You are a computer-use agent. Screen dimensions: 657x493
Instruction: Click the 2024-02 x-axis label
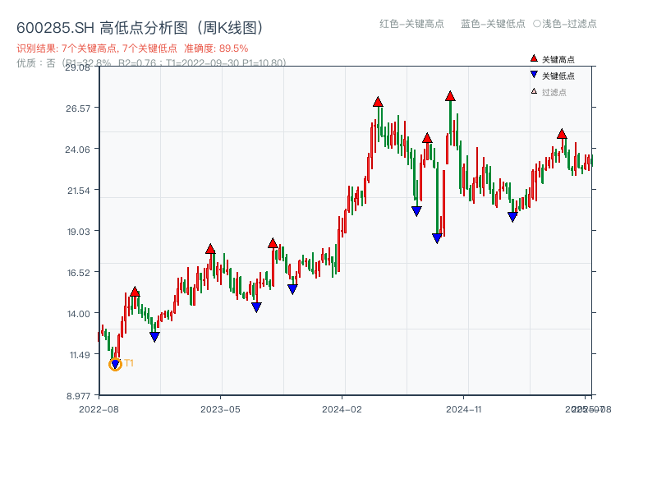[x=342, y=409]
